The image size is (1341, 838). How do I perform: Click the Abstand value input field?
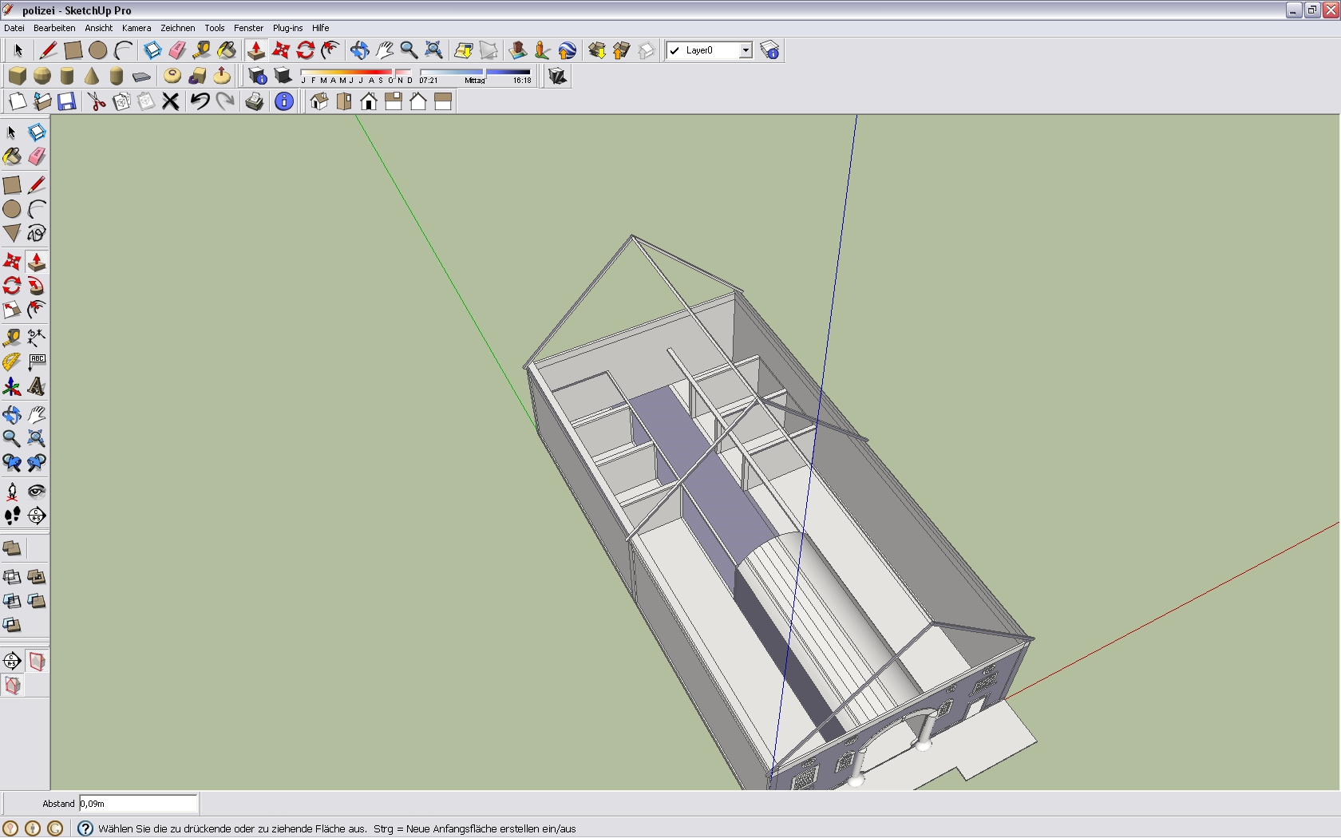tap(138, 804)
